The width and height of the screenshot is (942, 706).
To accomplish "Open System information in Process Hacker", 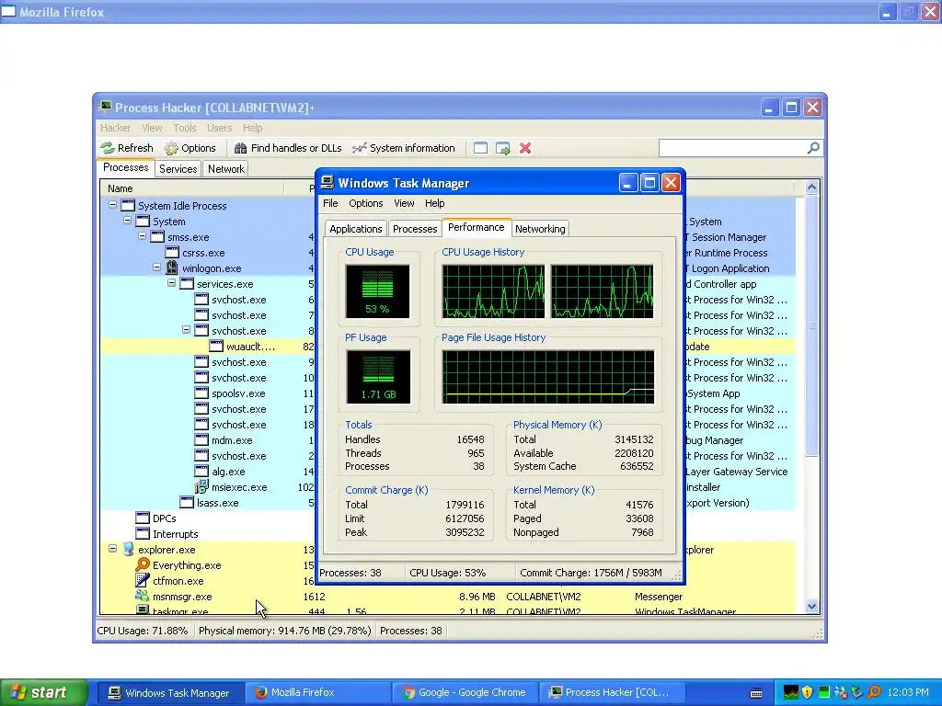I will (404, 148).
